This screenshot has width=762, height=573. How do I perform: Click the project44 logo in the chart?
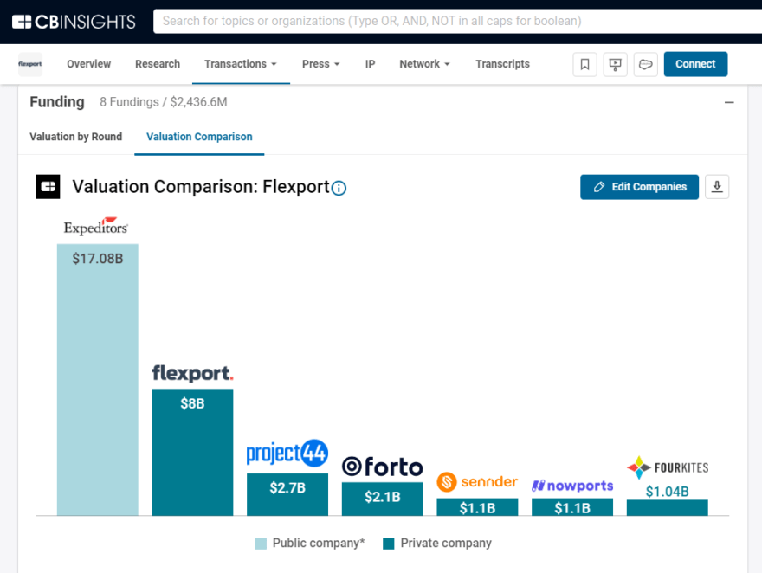click(287, 453)
